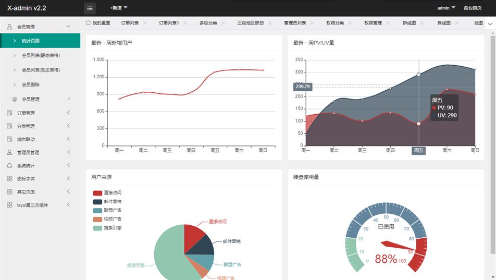Switch to the 管理员列表 tab

point(295,23)
